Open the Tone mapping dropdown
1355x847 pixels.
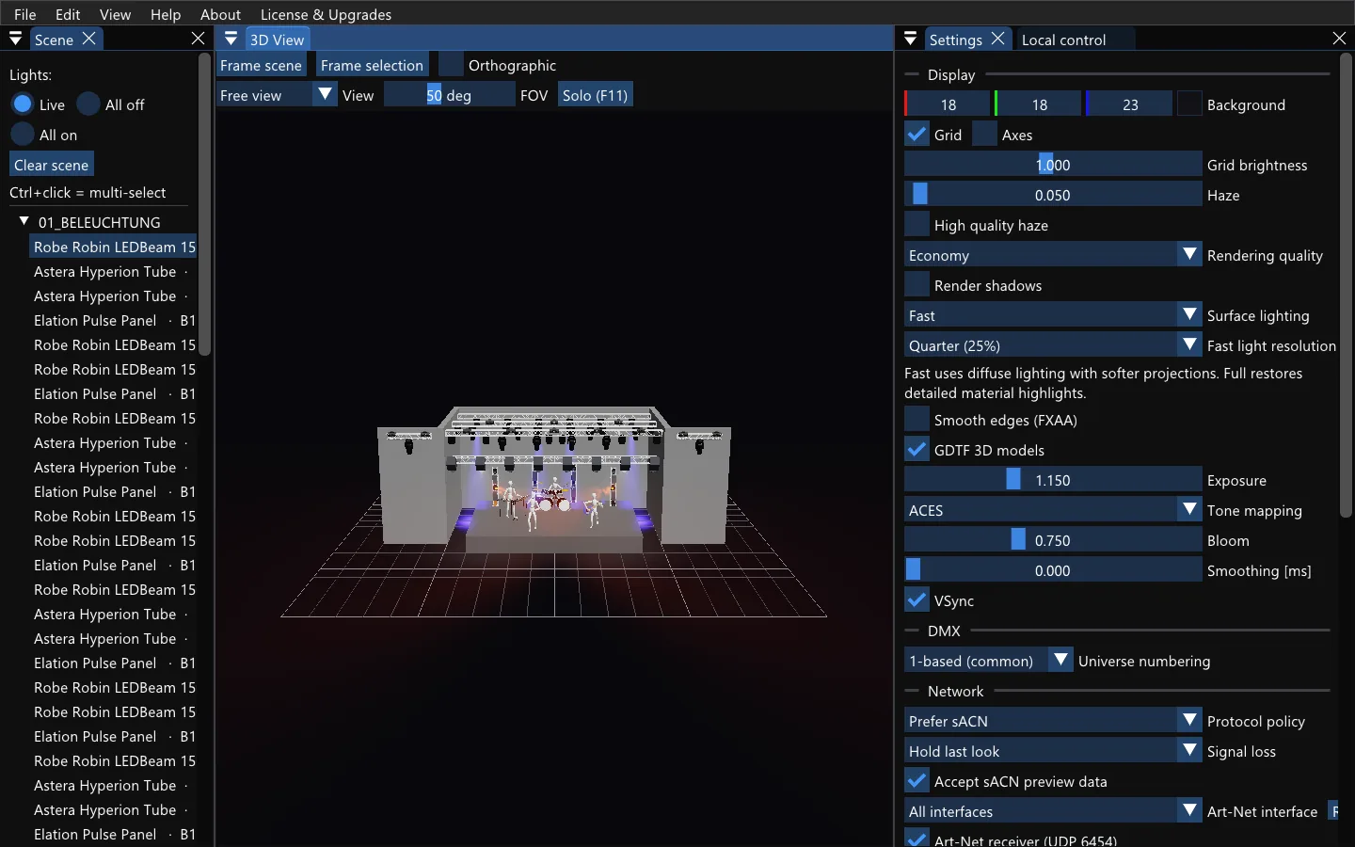pyautogui.click(x=1053, y=510)
